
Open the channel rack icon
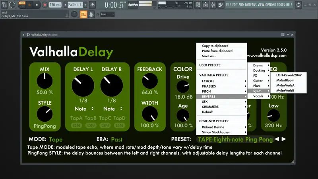click(198, 5)
